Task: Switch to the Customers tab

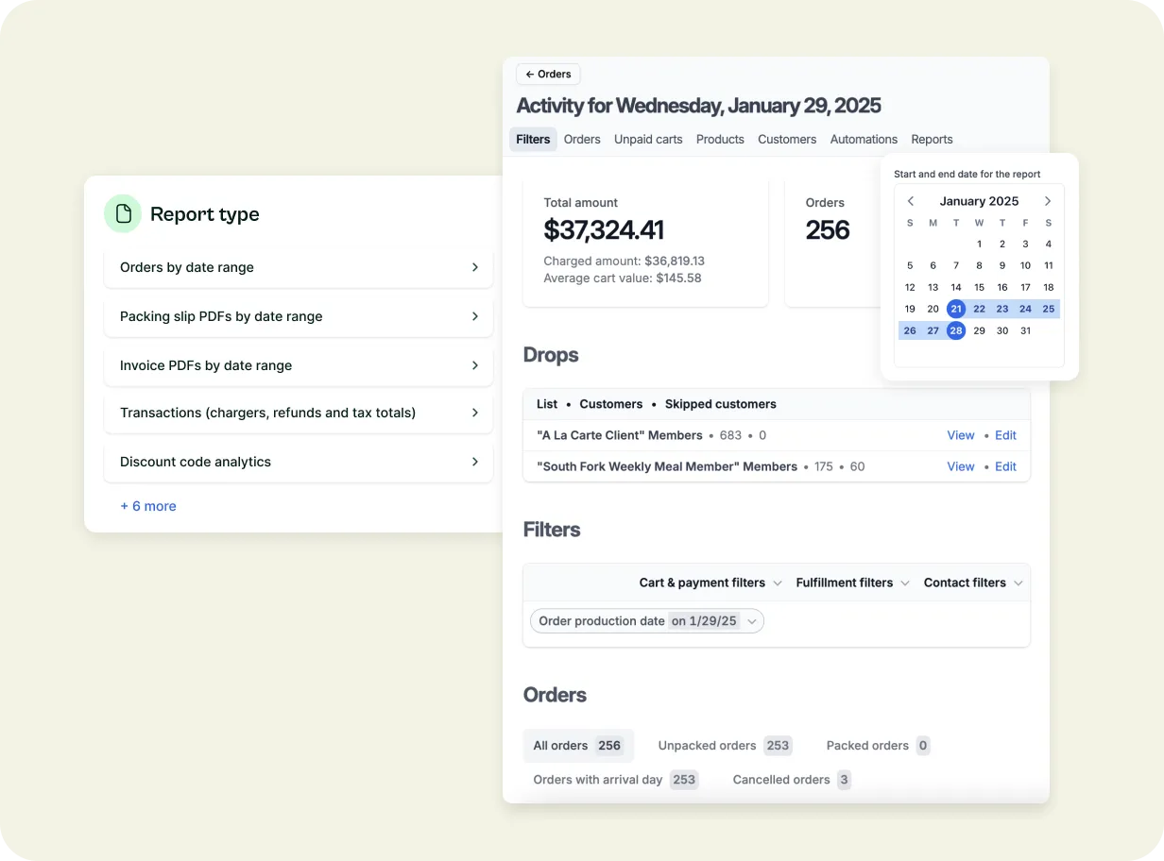Action: 787,139
